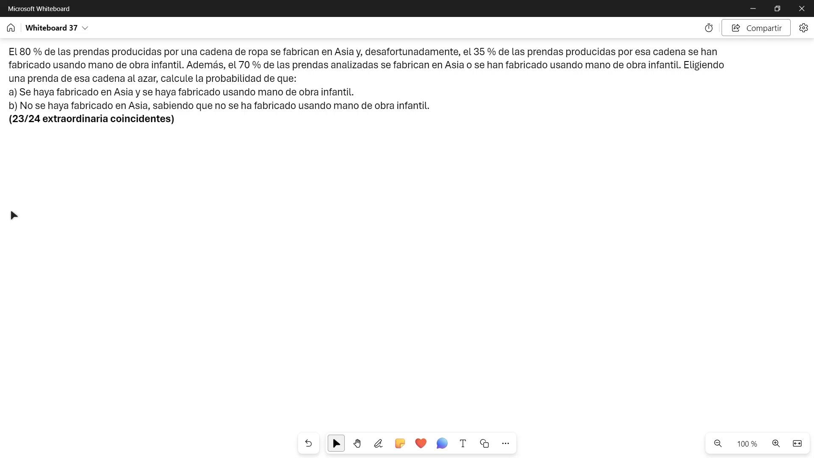Choose the Text tool

pyautogui.click(x=463, y=444)
